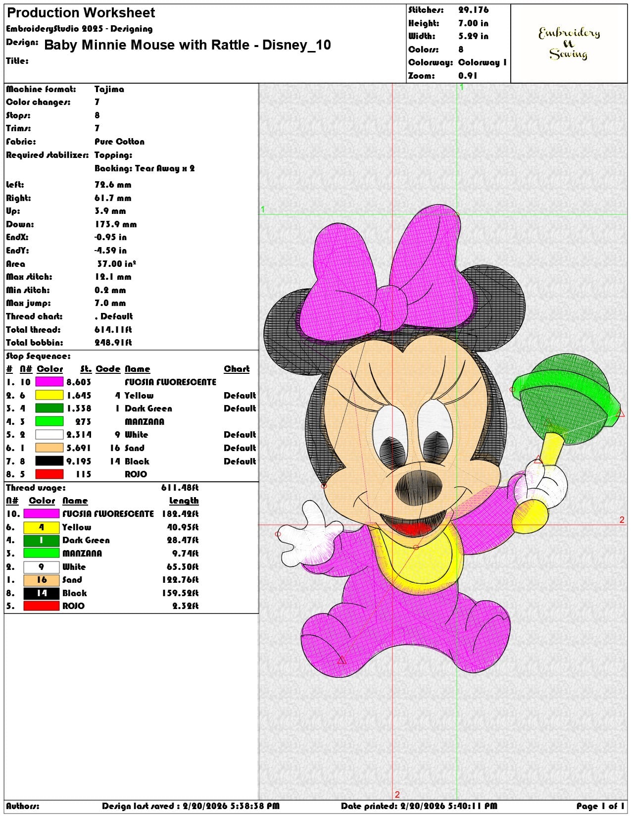Click the stitch count 9.195 for Black
Screen dimensions: 631x817
pos(79,461)
